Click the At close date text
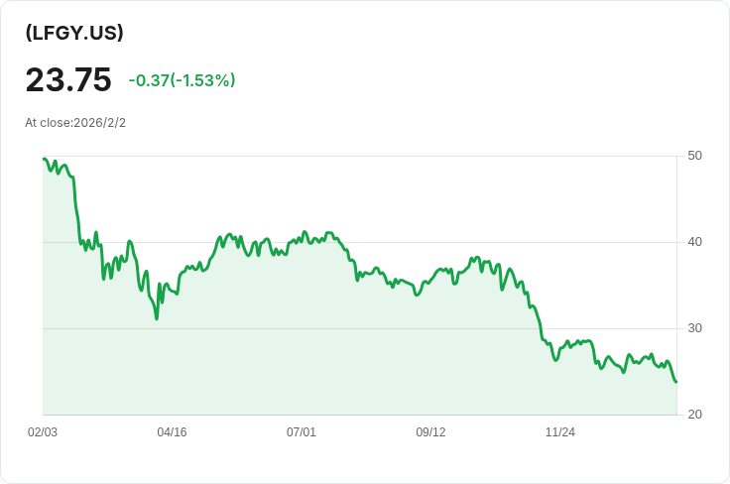The width and height of the screenshot is (730, 484). click(75, 123)
